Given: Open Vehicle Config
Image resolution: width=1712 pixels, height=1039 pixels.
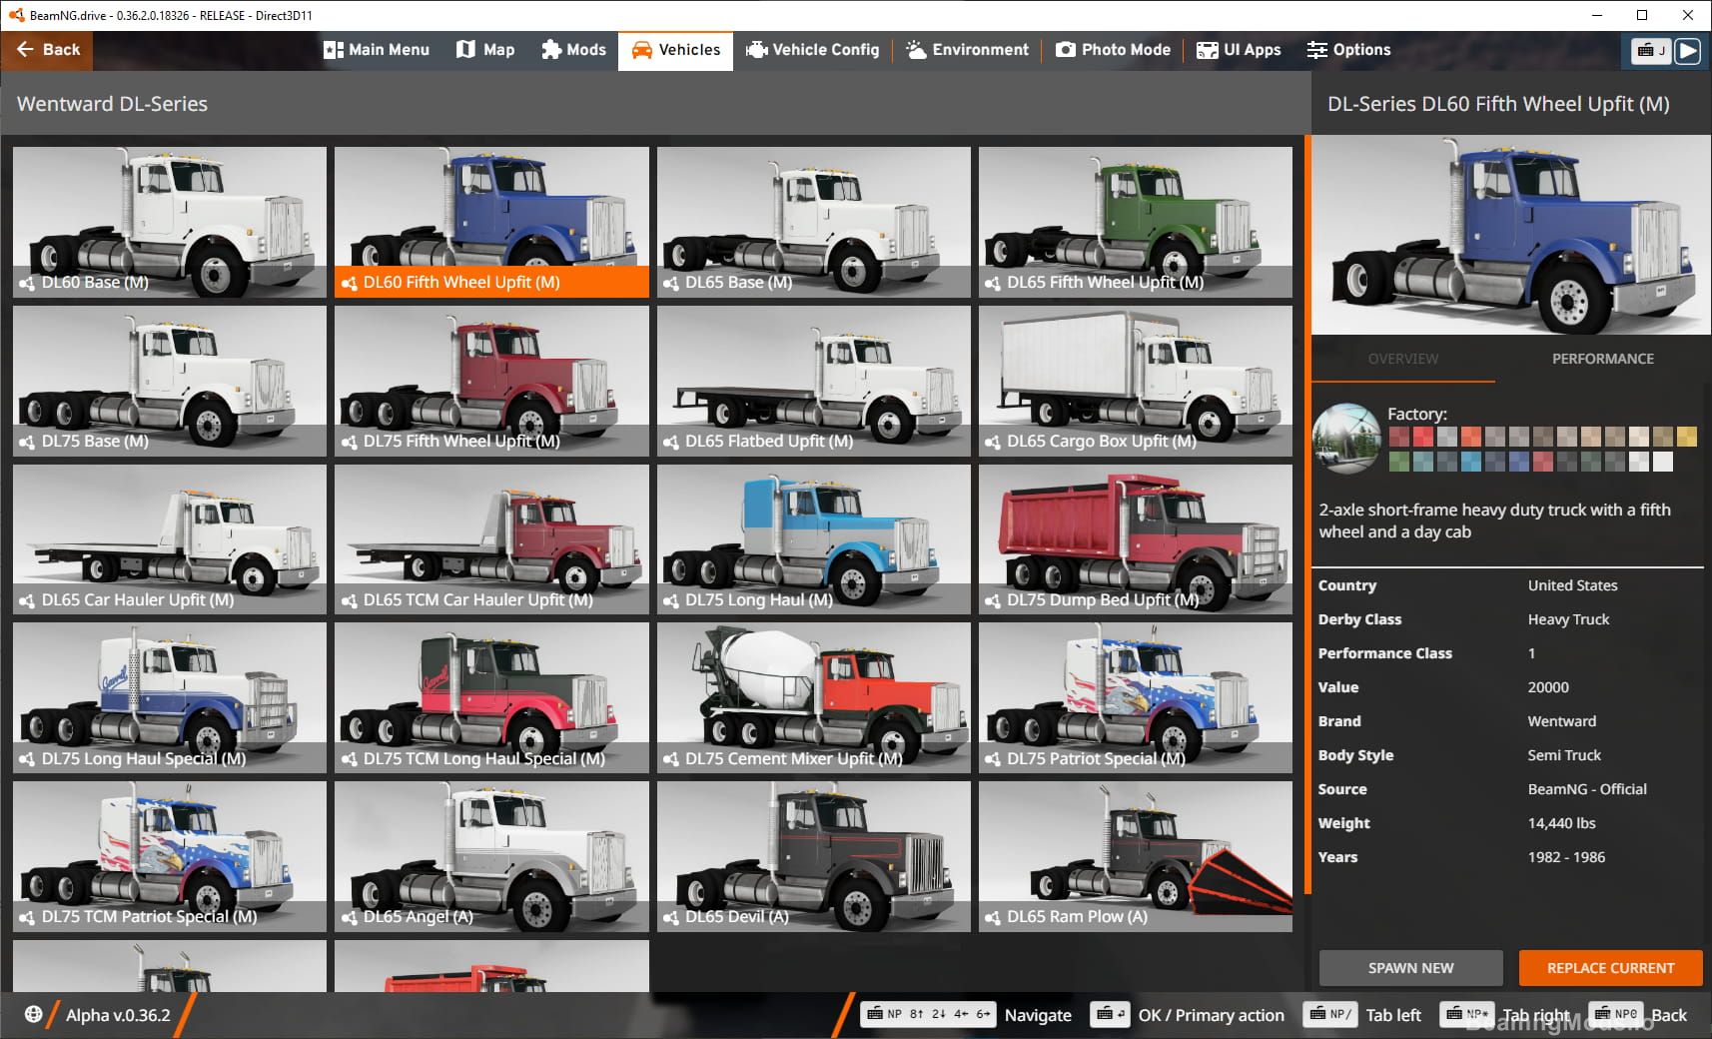Looking at the screenshot, I should pyautogui.click(x=812, y=50).
